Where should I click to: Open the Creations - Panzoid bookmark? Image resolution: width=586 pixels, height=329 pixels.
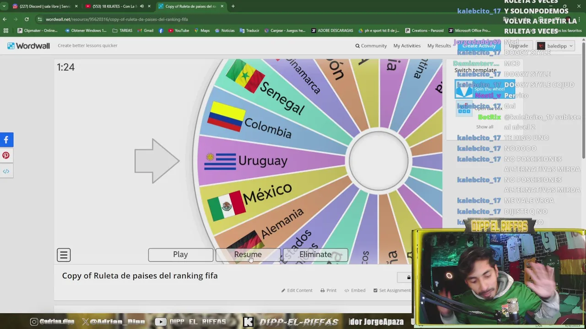(x=424, y=31)
